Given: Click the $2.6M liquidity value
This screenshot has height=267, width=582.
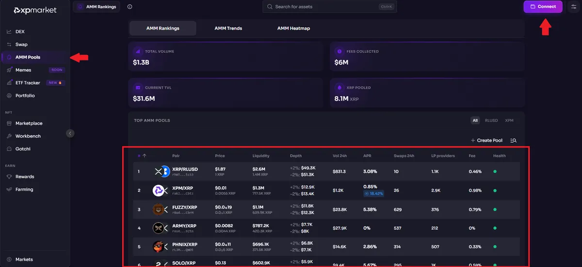Looking at the screenshot, I should (x=259, y=168).
